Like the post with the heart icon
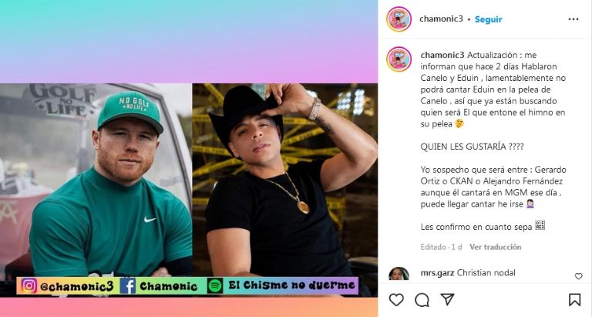Screen dimensions: 592x317 396,300
